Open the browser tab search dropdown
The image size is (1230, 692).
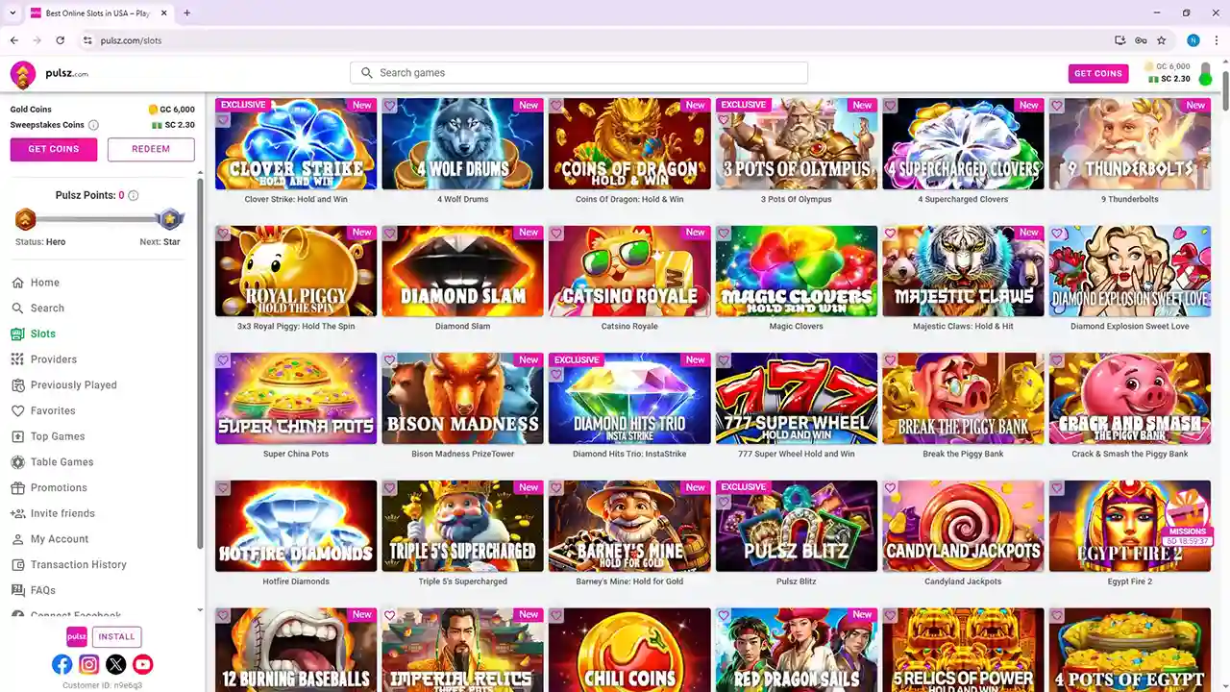point(12,12)
